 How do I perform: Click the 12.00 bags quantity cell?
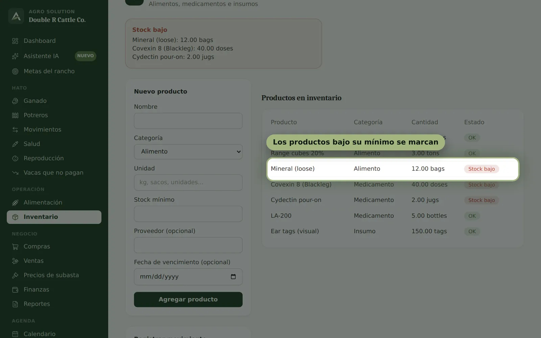point(428,169)
